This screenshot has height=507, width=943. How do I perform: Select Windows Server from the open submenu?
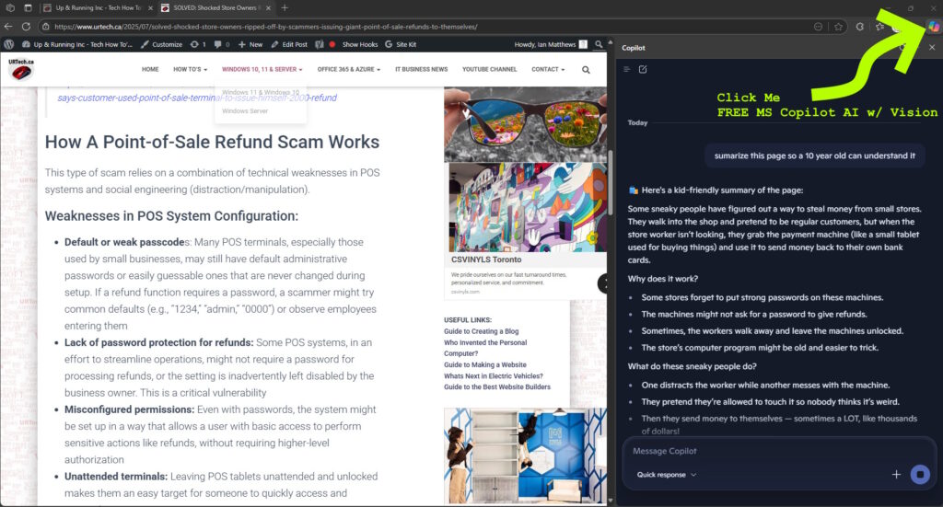click(x=245, y=110)
